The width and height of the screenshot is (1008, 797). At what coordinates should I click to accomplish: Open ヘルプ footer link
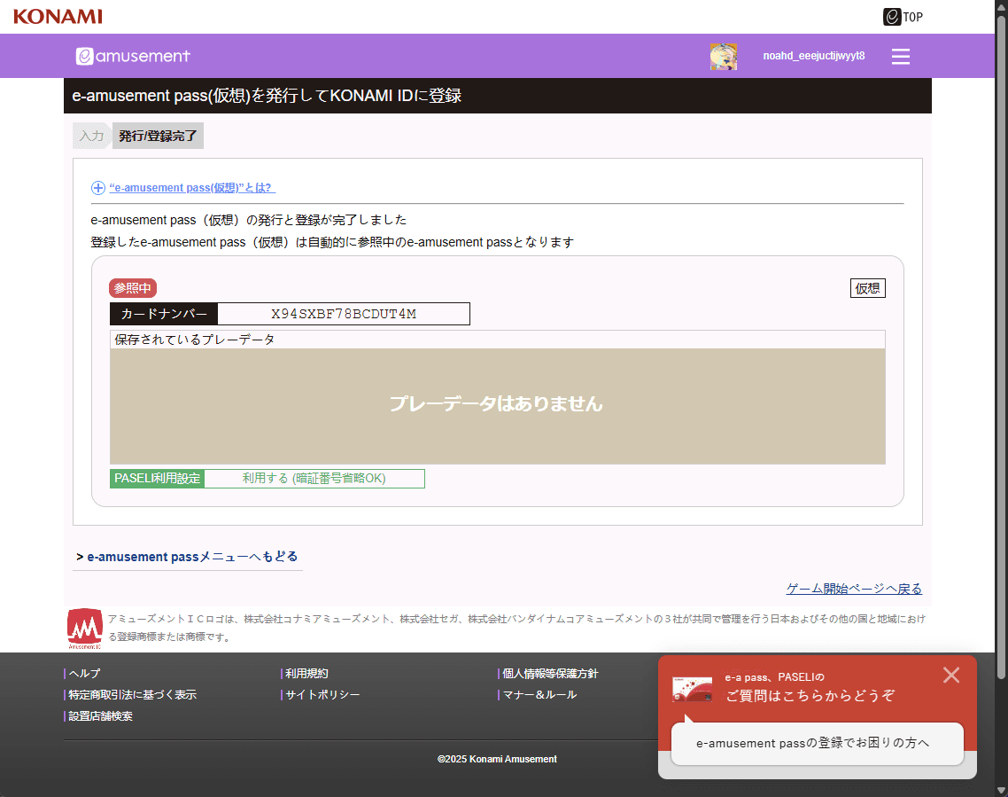84,674
